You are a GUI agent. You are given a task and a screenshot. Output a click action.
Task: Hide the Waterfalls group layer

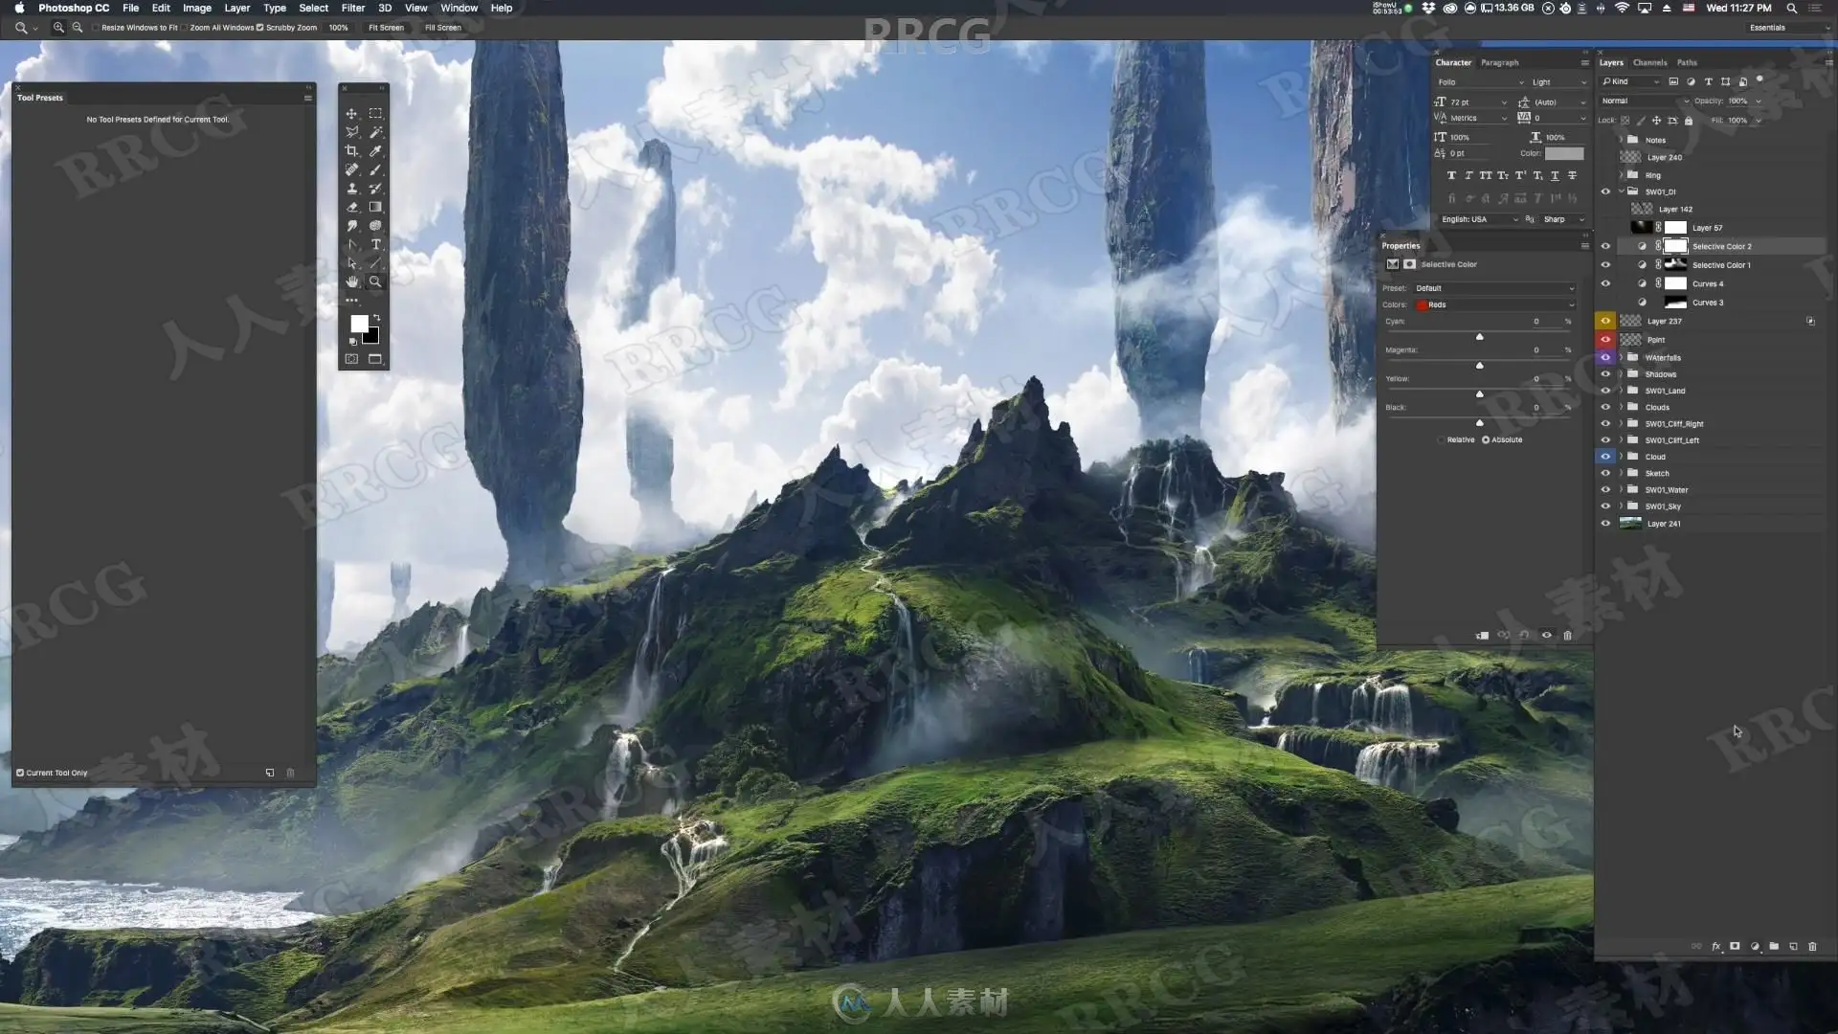pyautogui.click(x=1605, y=357)
